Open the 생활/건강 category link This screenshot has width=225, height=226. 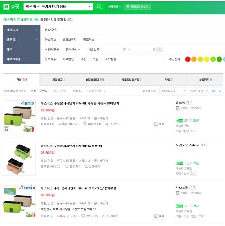(51, 30)
